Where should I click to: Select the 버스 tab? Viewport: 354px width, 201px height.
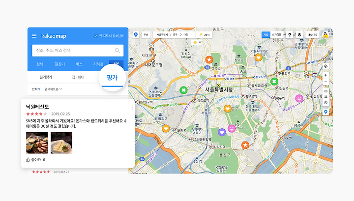[79, 64]
